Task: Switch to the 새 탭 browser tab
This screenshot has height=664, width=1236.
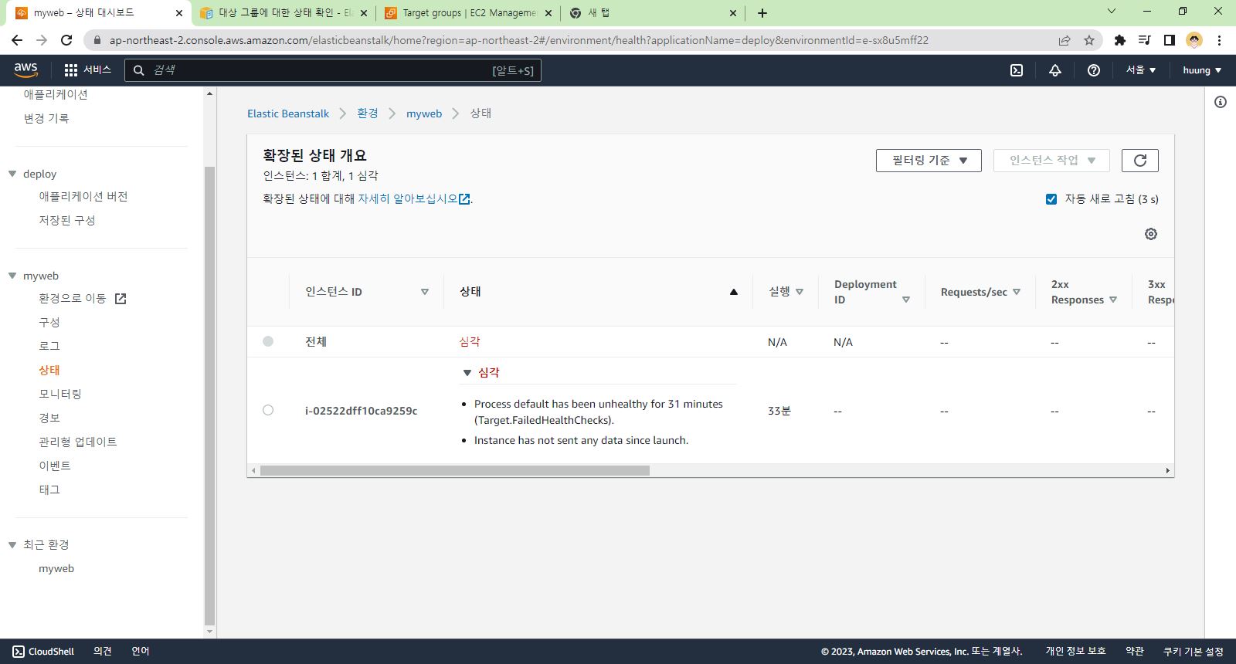Action: point(654,13)
